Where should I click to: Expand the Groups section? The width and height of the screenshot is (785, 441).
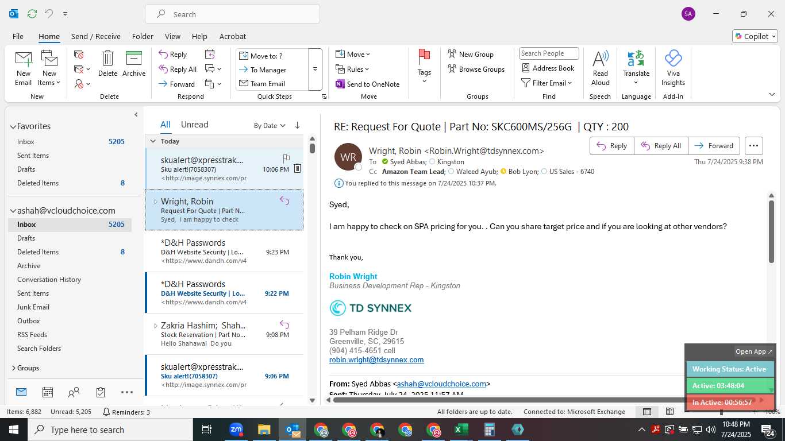(x=13, y=368)
